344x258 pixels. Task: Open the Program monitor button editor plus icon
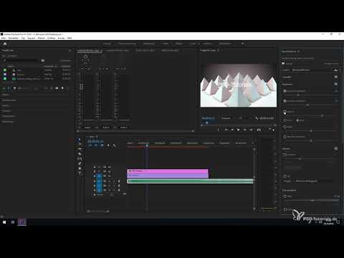click(x=273, y=130)
